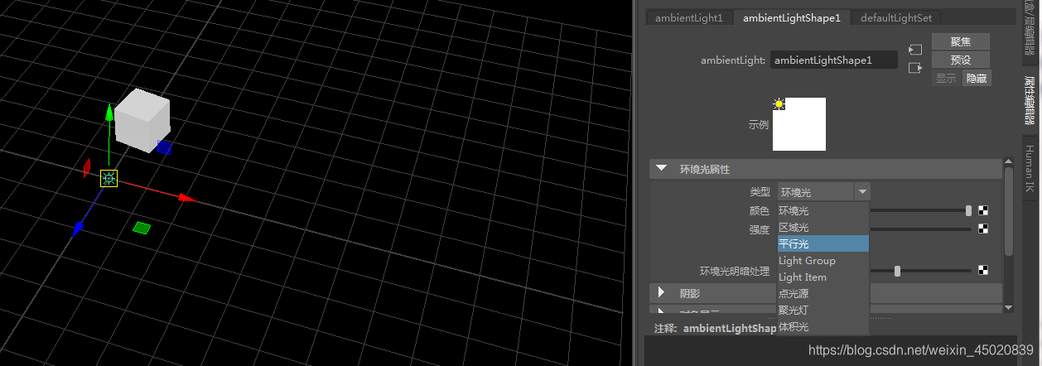1042x366 pixels.
Task: Open the 类型 light type dropdown arrow
Action: tap(863, 191)
